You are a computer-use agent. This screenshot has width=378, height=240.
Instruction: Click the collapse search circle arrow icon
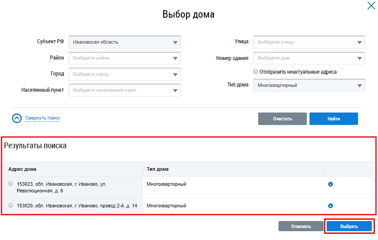(17, 118)
